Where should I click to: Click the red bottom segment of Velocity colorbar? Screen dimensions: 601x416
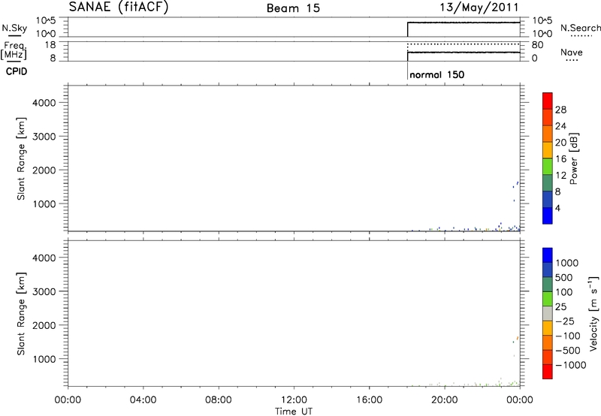point(548,372)
